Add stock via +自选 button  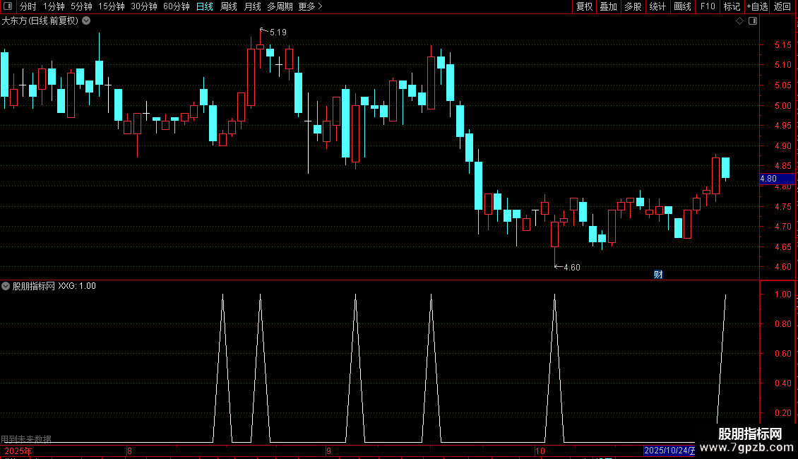(x=757, y=6)
